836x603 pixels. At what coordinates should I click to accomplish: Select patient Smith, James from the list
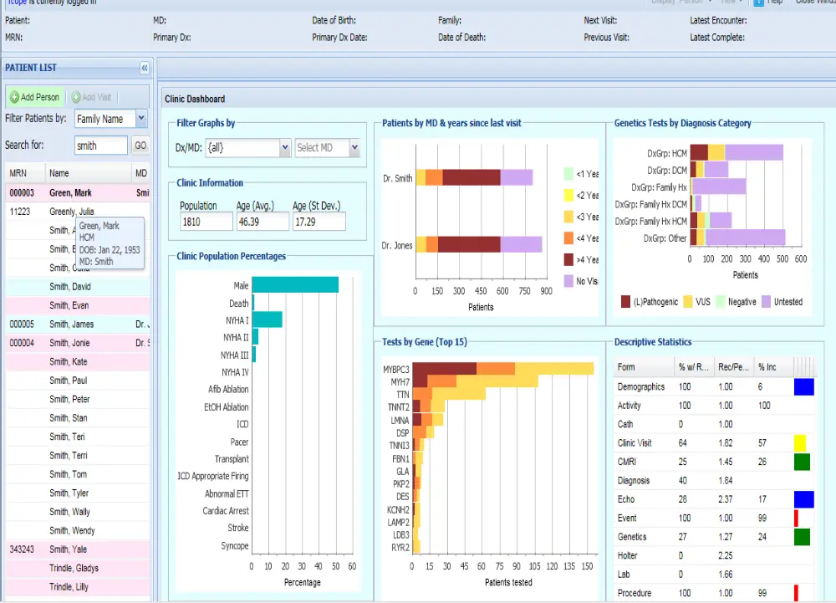pos(71,324)
